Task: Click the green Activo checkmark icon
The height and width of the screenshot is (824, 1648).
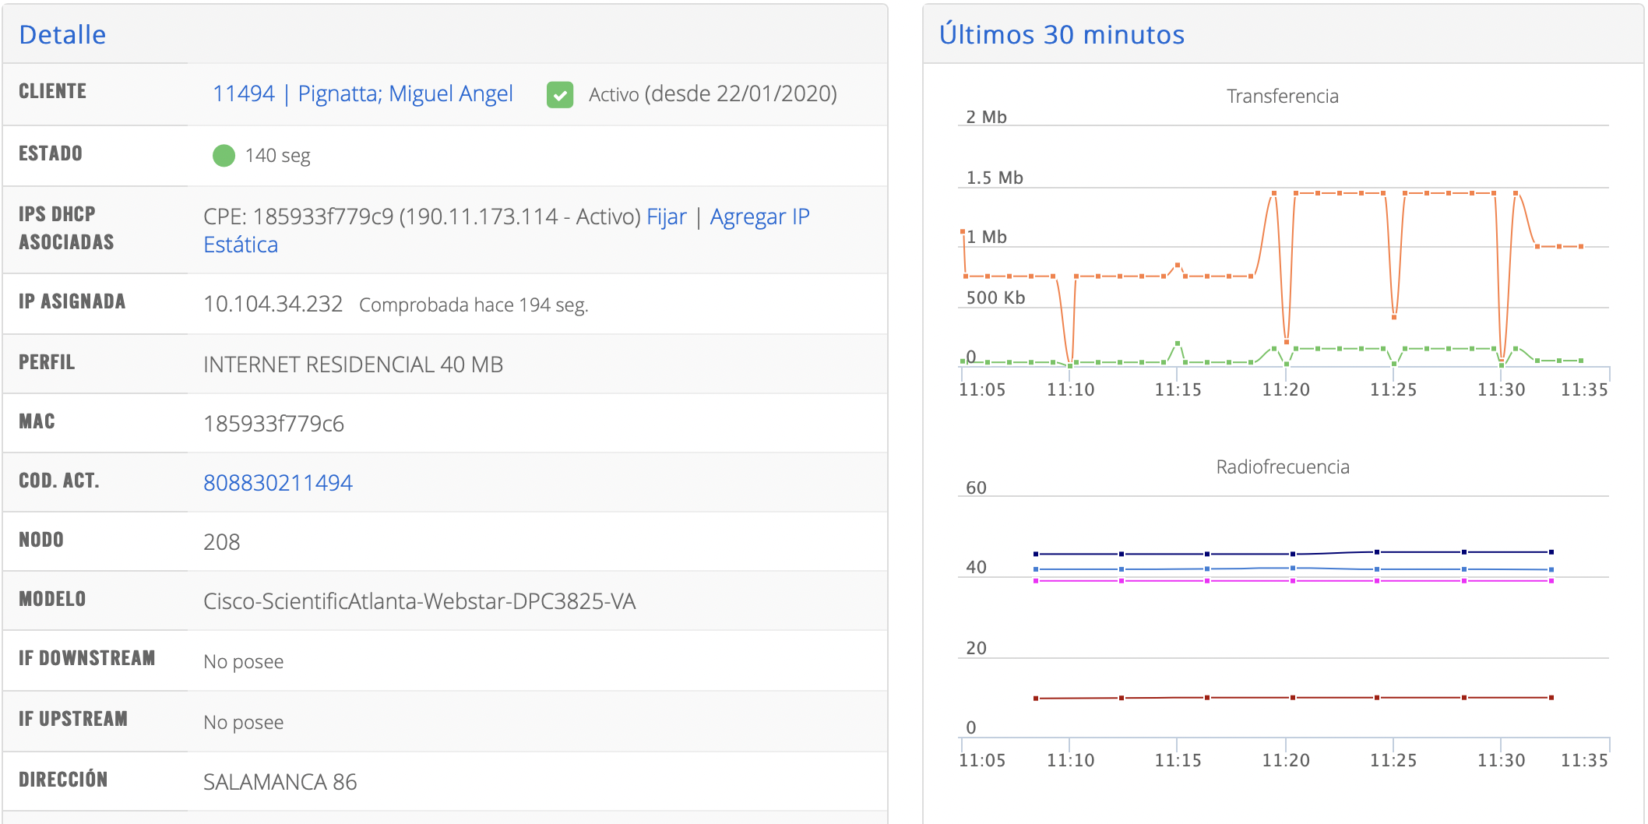Action: tap(560, 95)
